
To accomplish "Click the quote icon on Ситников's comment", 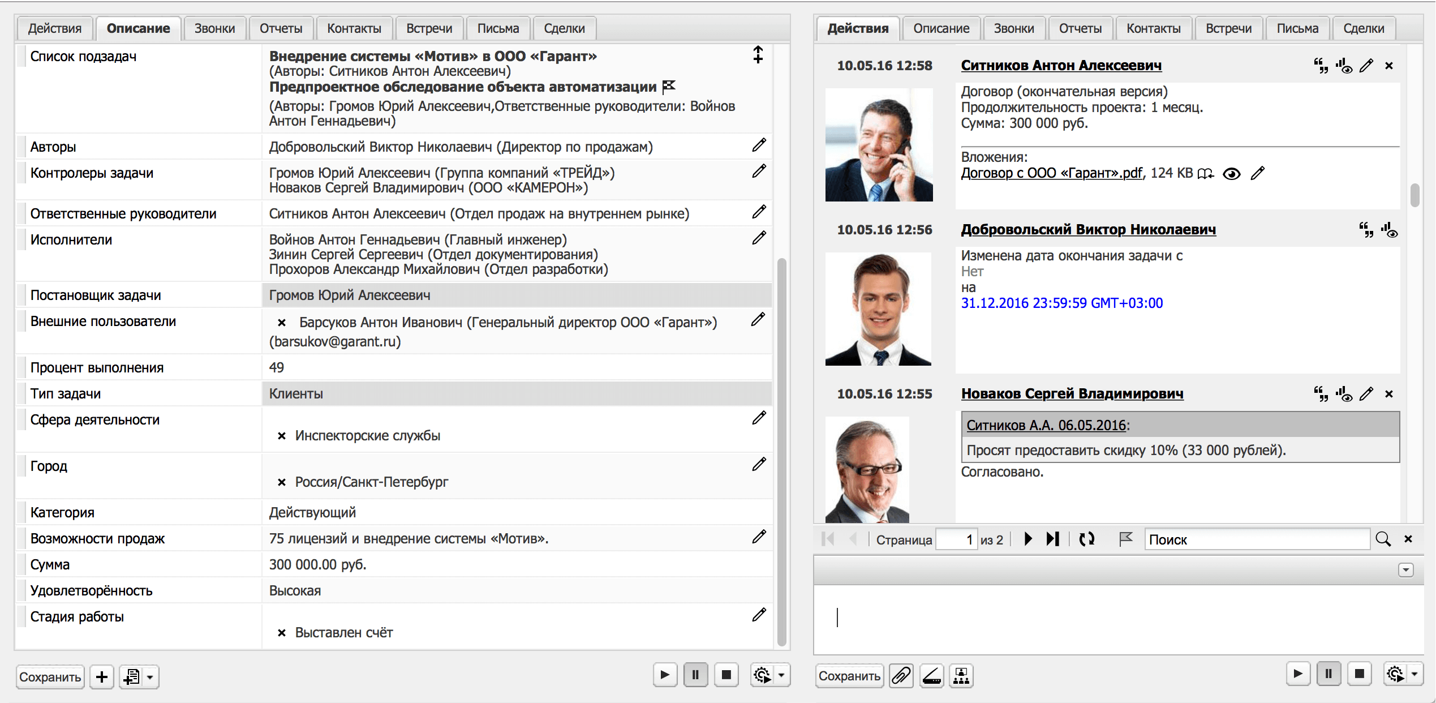I will (1321, 66).
